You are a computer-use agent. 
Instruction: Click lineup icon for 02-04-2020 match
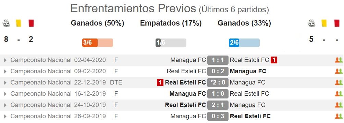point(339,60)
